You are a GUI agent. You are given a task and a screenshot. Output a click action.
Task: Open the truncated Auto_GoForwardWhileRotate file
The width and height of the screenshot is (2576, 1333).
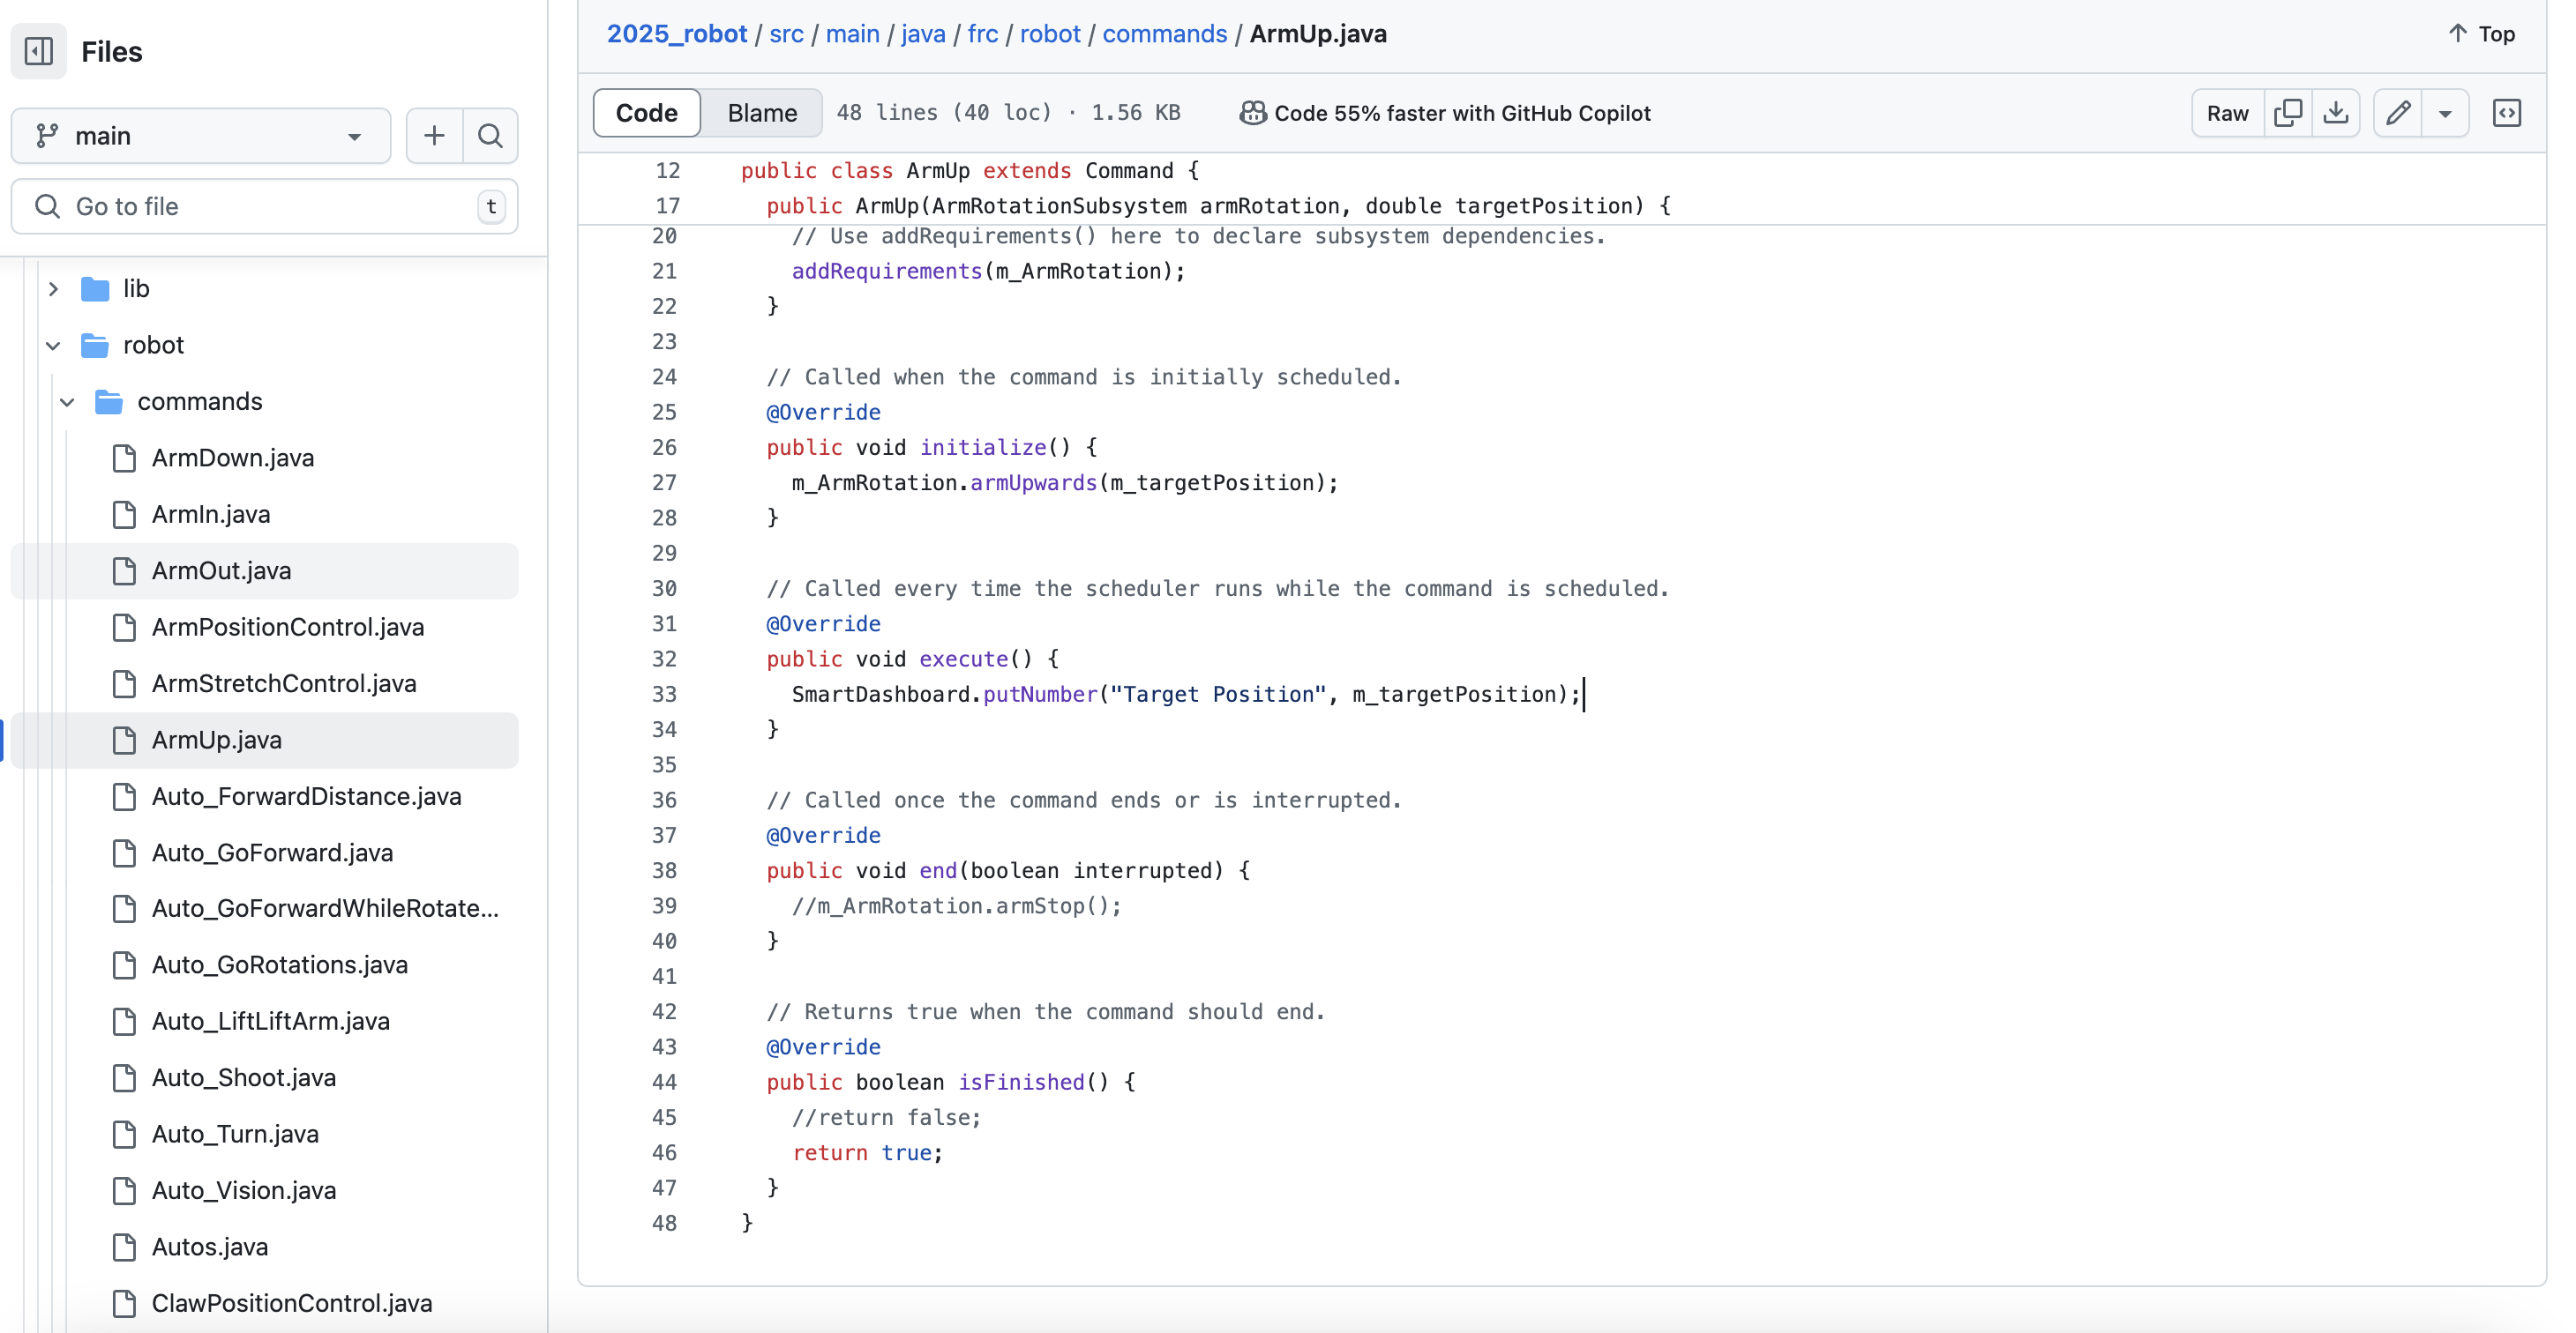325,909
